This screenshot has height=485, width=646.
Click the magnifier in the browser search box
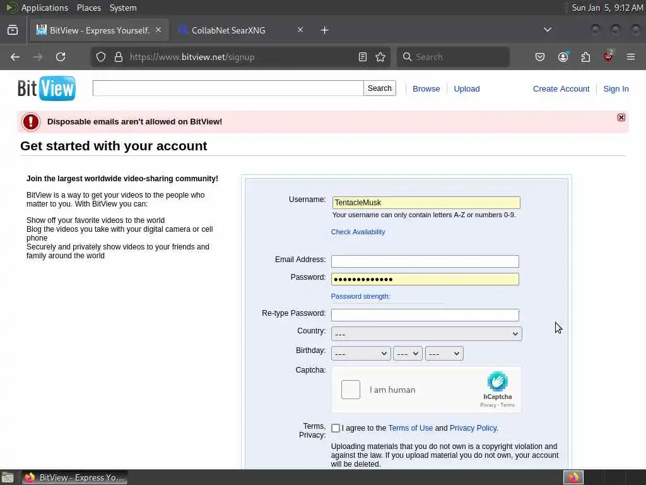pos(407,57)
